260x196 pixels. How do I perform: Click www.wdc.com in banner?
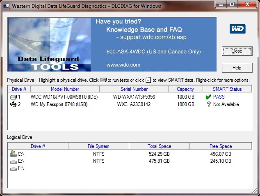[x=123, y=65]
